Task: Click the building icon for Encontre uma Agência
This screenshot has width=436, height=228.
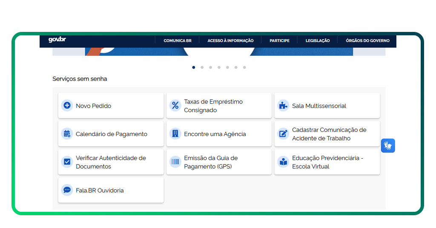Action: click(x=175, y=134)
